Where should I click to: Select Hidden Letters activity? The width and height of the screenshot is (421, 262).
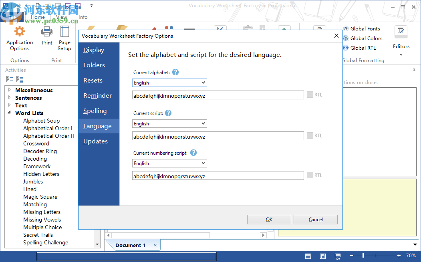click(x=41, y=174)
